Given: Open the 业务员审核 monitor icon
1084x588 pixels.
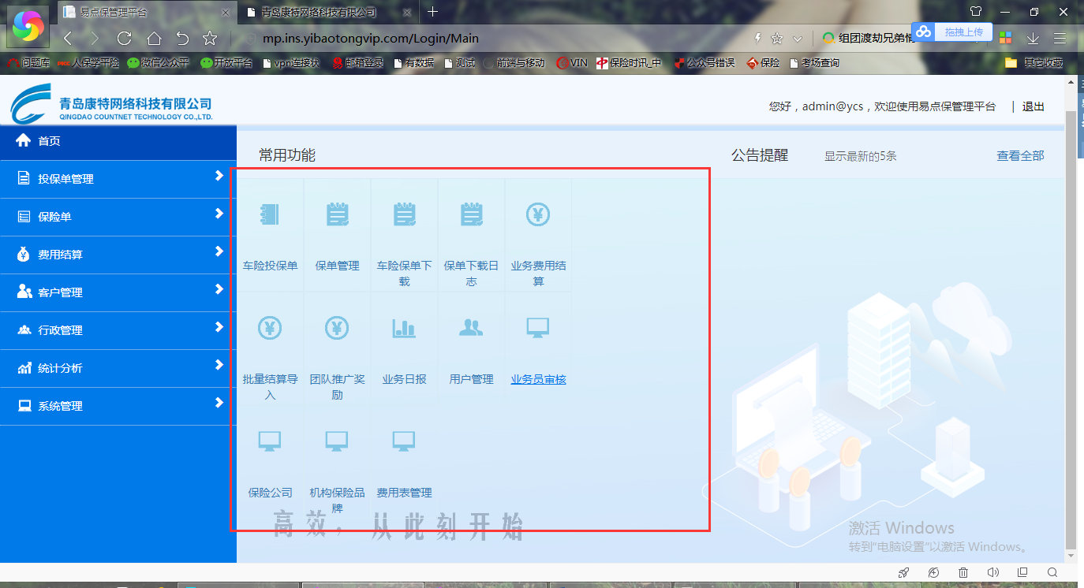Looking at the screenshot, I should click(538, 328).
